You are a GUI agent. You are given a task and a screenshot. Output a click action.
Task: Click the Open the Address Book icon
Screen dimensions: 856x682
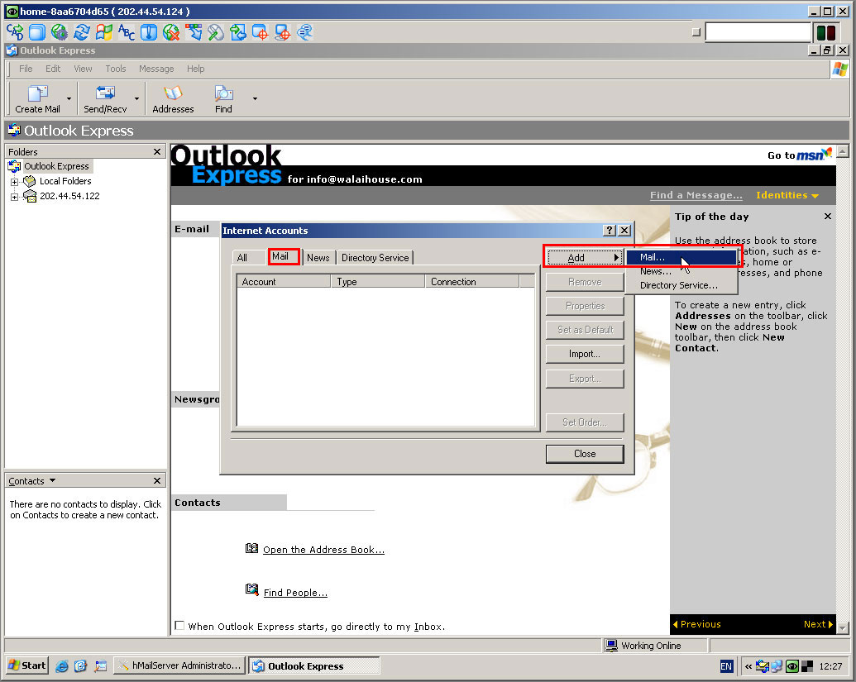coord(251,548)
